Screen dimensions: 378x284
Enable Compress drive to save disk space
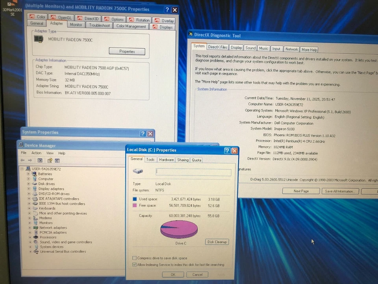(x=135, y=258)
